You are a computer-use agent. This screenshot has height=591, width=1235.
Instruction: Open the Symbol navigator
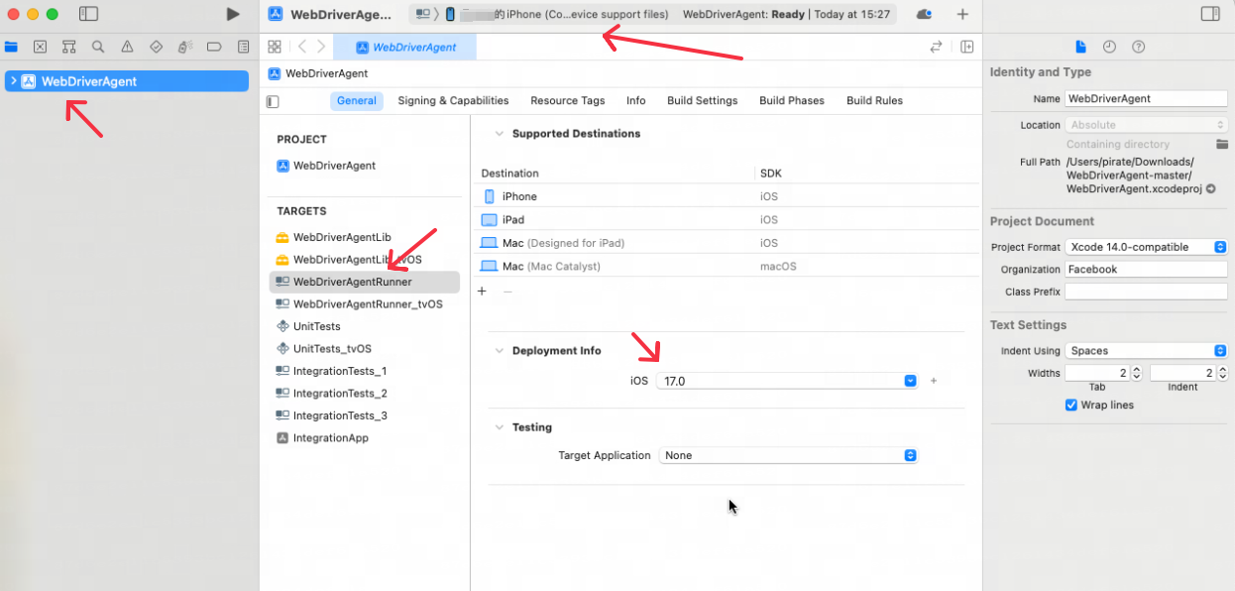pyautogui.click(x=69, y=47)
